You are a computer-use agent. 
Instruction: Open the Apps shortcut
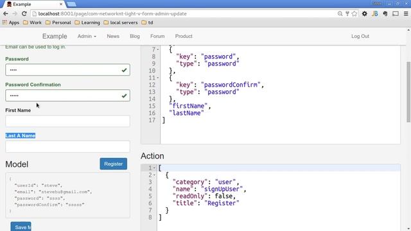(11, 22)
